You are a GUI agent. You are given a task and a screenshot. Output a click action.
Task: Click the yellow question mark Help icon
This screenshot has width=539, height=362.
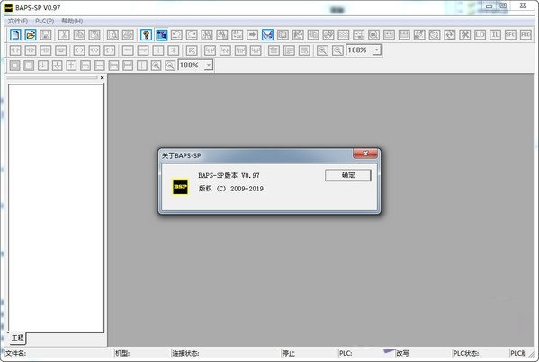[x=146, y=35]
